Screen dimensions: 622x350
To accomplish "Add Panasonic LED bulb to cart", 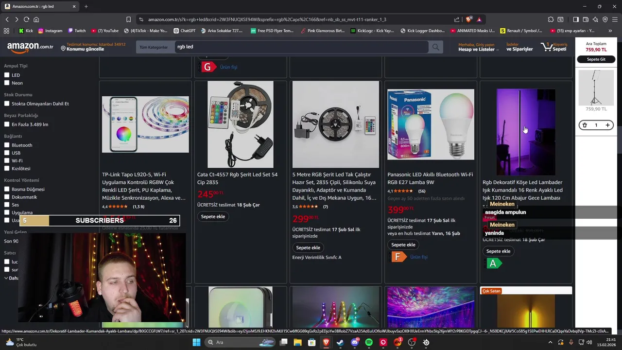I will point(403,245).
